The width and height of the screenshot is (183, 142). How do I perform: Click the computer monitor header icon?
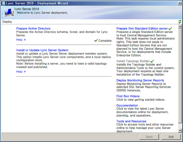click(9, 13)
